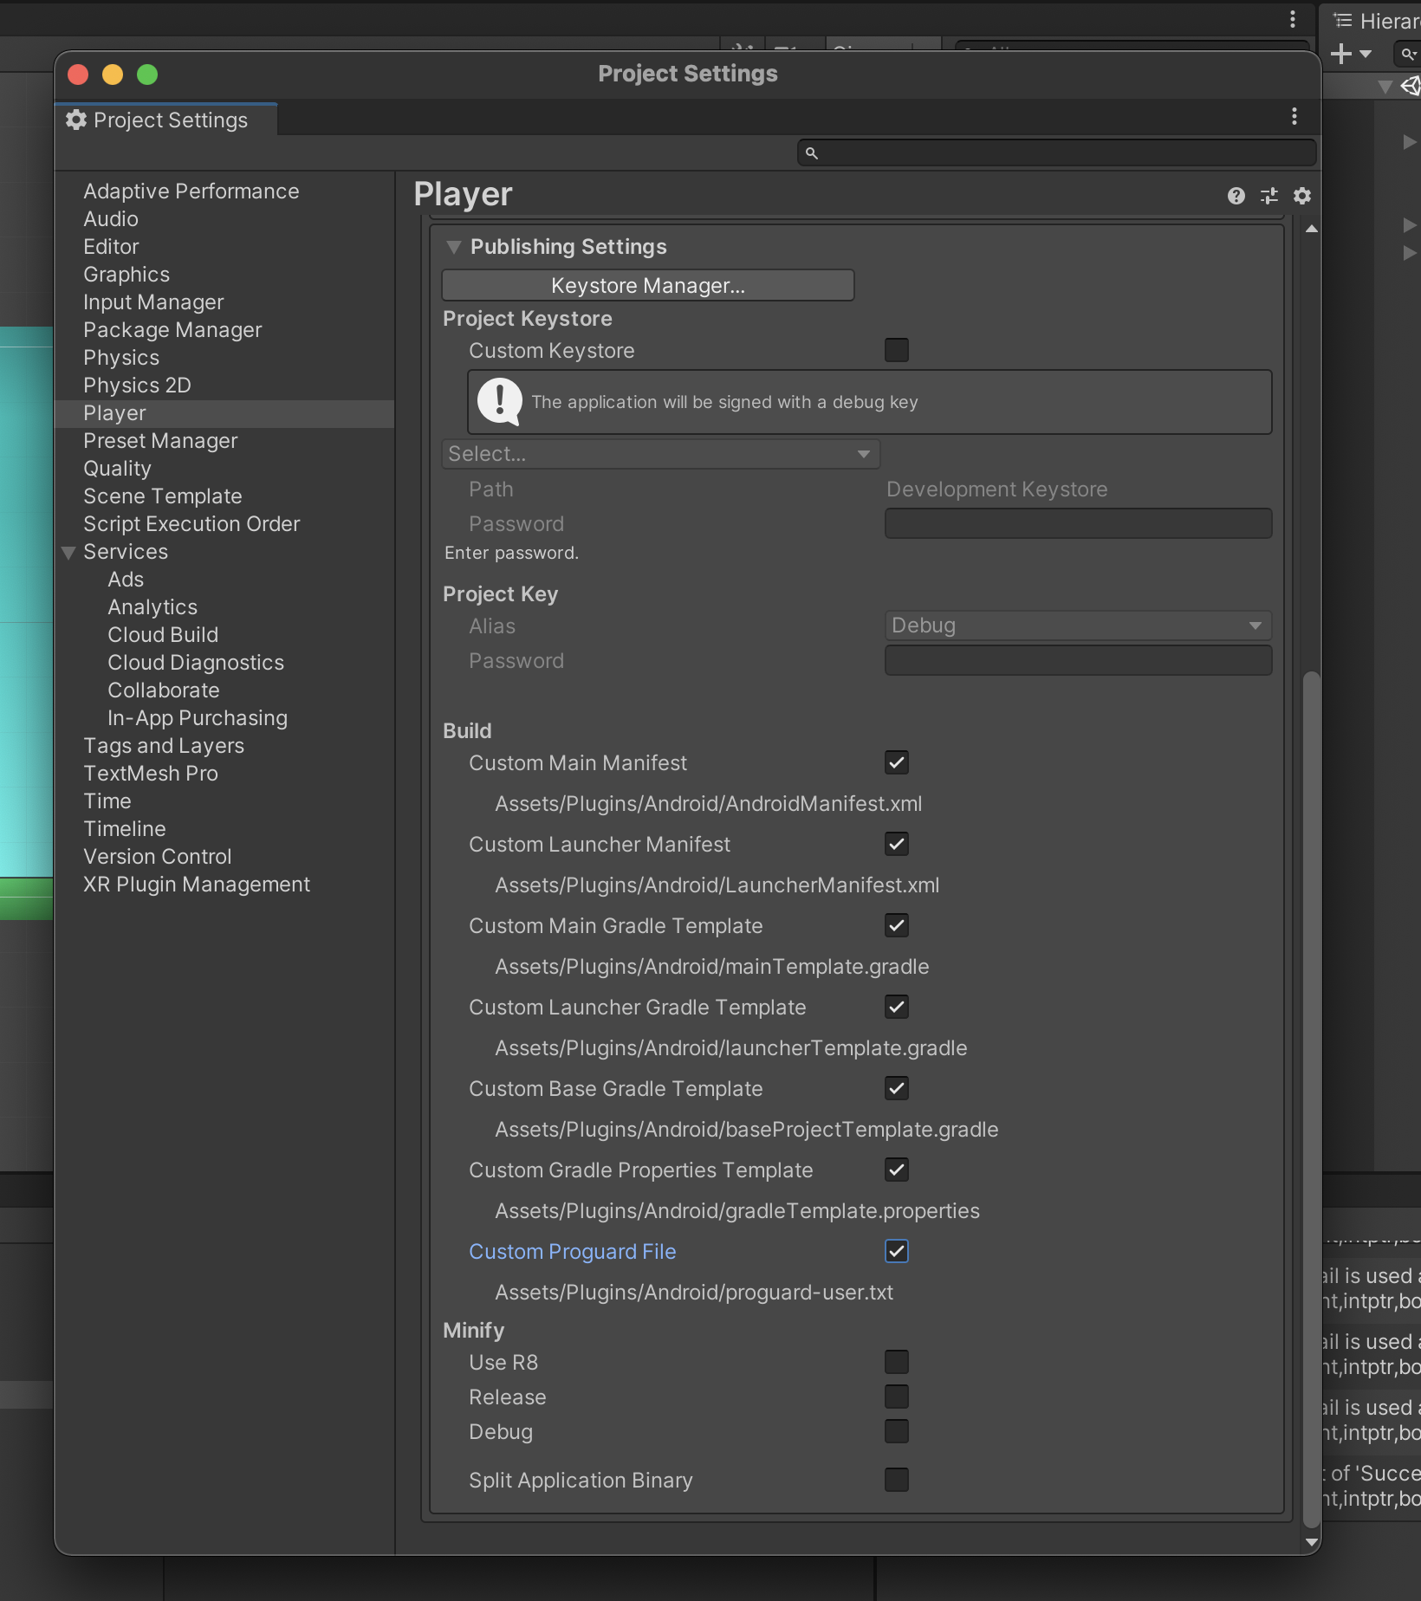1421x1601 pixels.
Task: Switch to the Project Settings tab
Action: coord(165,120)
